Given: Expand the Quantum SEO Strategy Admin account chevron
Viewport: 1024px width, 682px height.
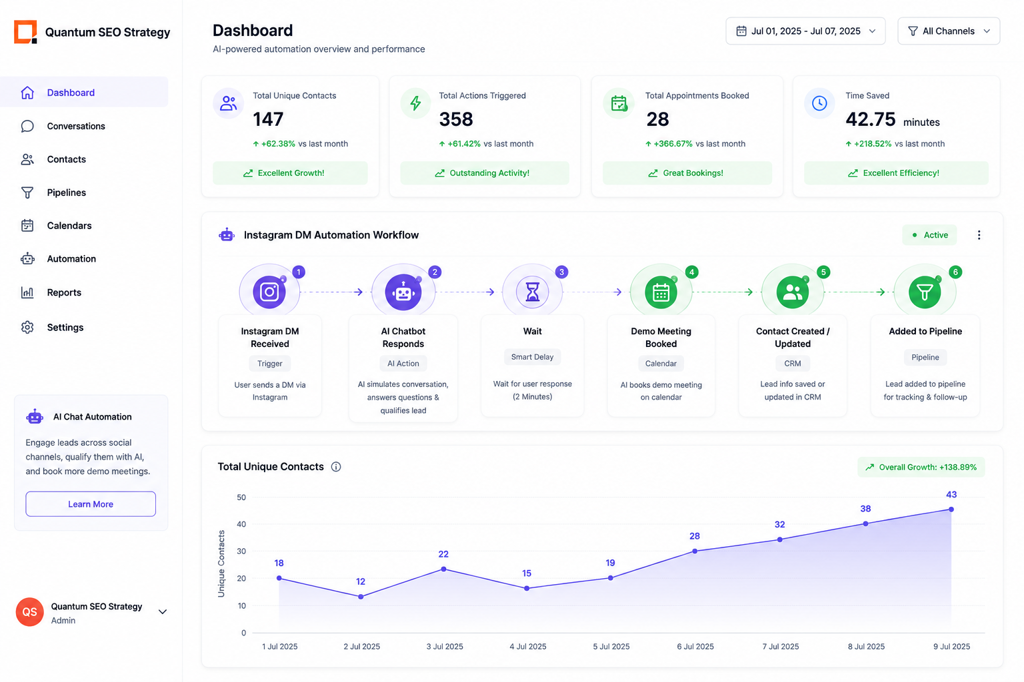Looking at the screenshot, I should [162, 612].
